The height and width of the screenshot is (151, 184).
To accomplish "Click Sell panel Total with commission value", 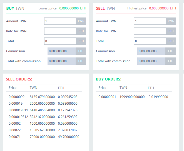I will tap(151, 61).
